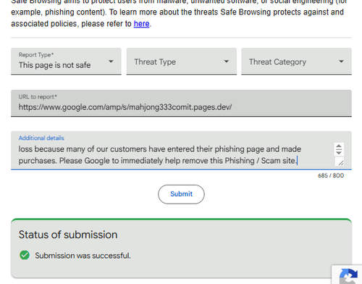Click the reCAPTCHA badge icon

point(348,276)
